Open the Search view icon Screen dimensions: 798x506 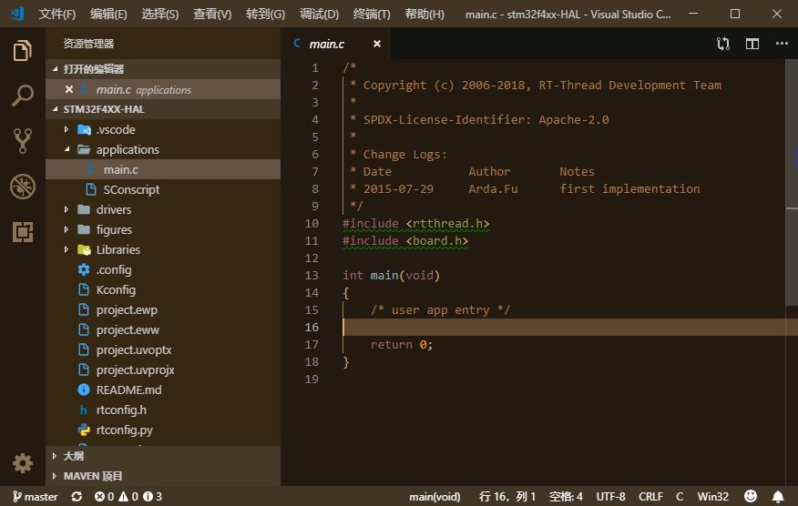click(23, 96)
